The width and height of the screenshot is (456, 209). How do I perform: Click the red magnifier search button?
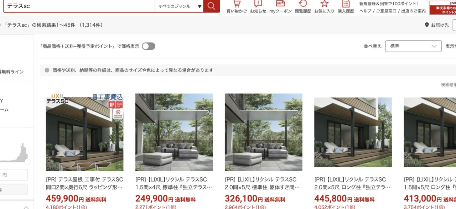click(211, 6)
